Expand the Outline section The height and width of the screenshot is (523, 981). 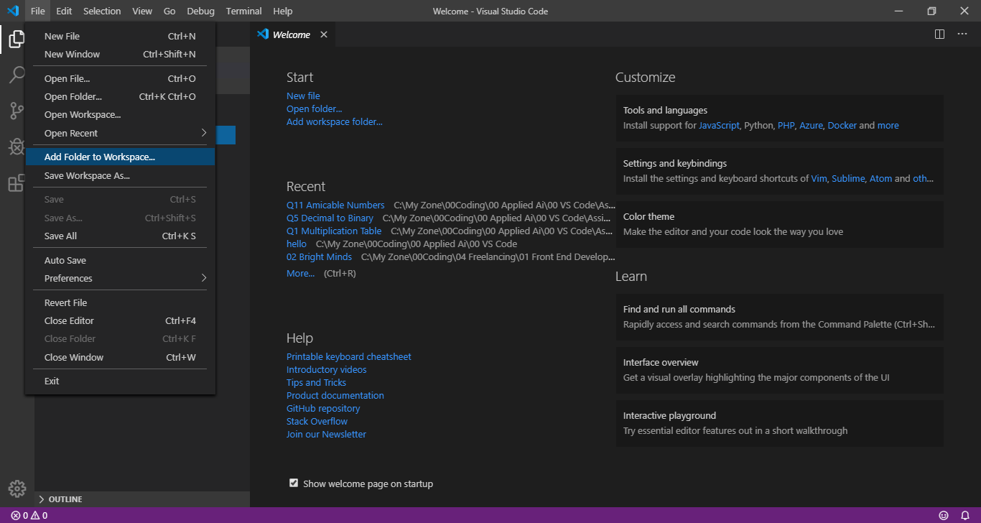(142, 499)
